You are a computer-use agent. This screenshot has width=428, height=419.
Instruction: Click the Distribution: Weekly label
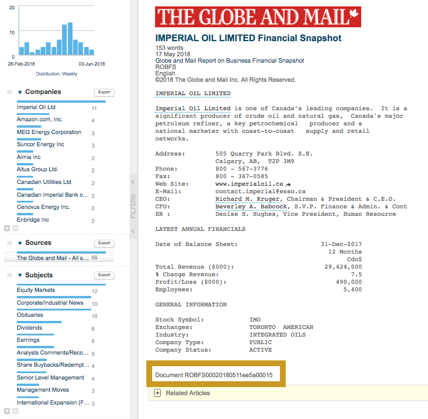coord(56,74)
